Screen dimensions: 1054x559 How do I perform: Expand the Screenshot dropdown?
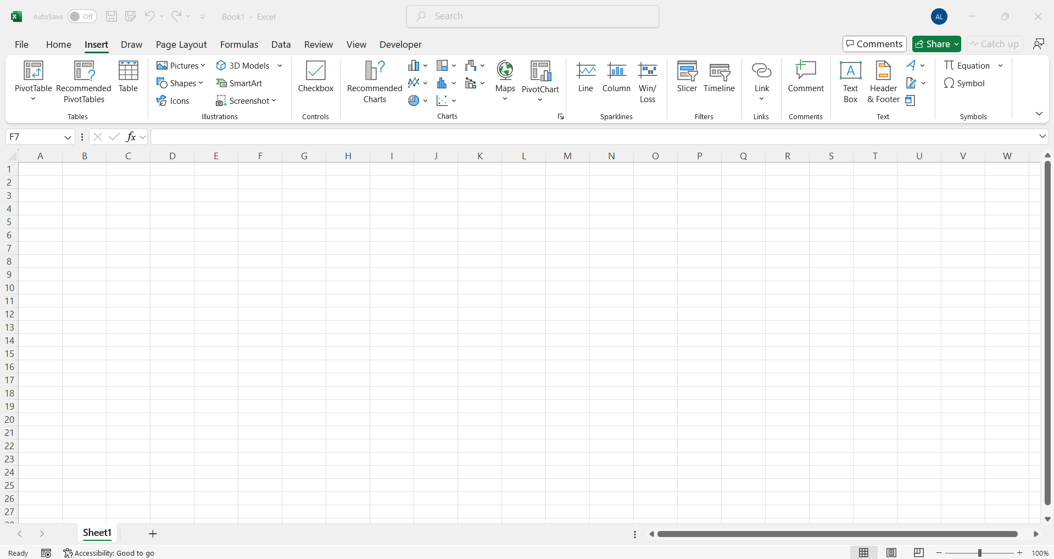(274, 100)
